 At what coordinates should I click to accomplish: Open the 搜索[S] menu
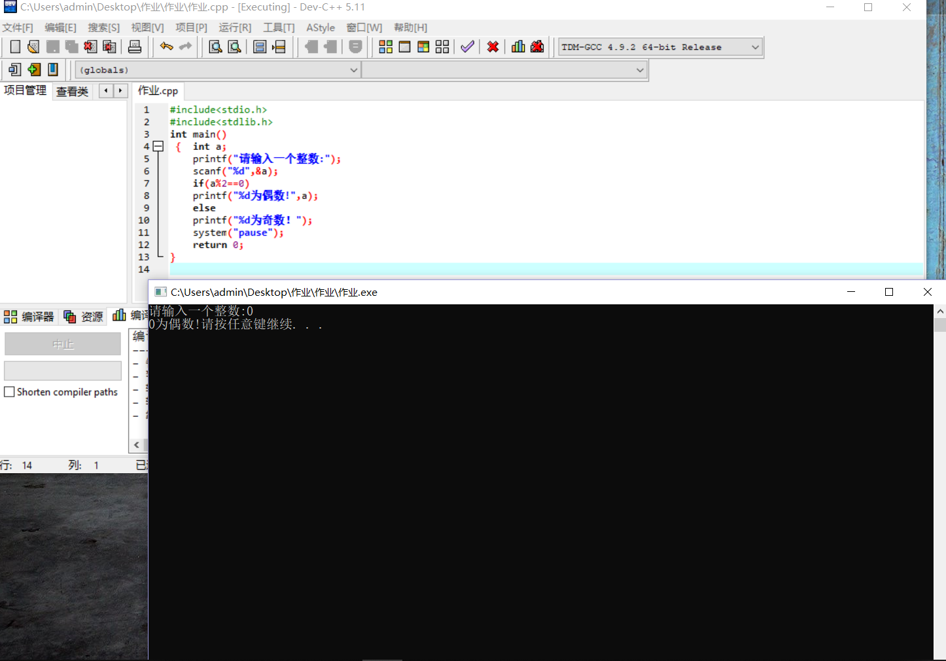coord(104,27)
